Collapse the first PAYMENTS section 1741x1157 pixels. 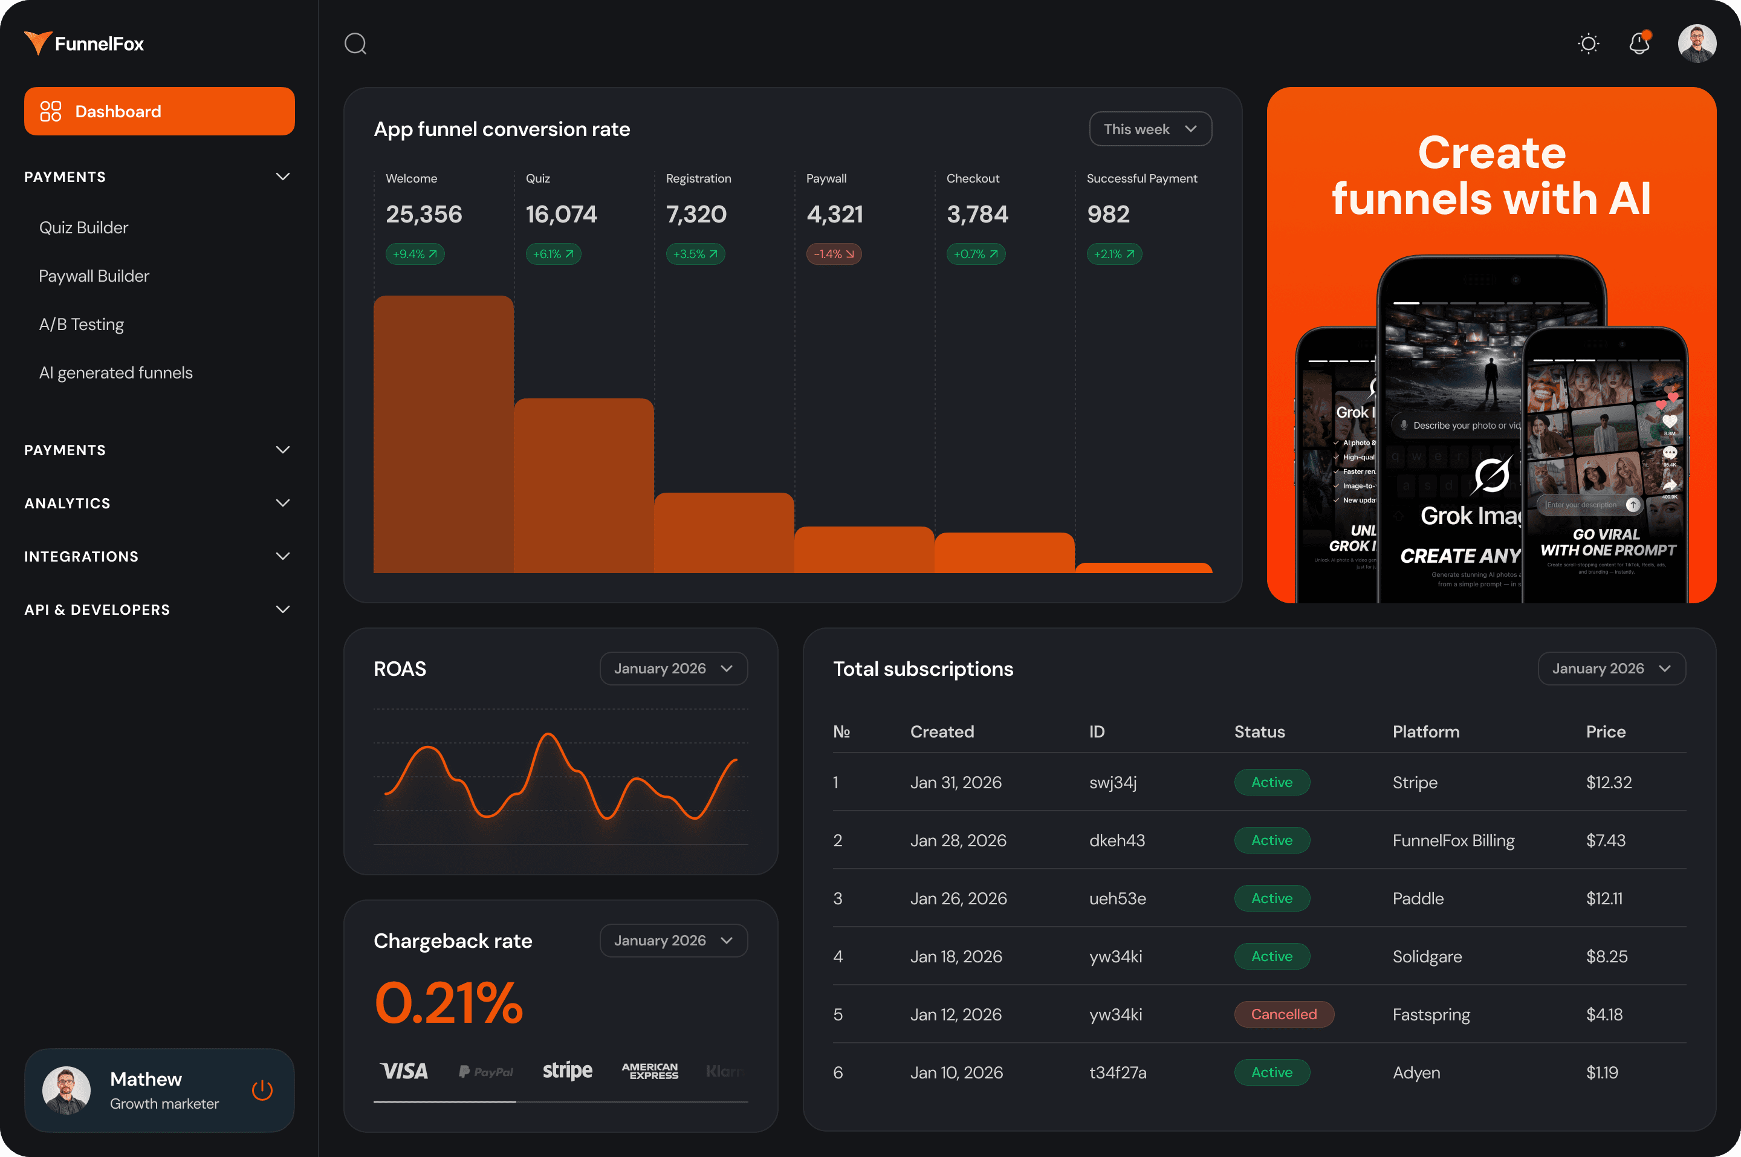point(158,177)
